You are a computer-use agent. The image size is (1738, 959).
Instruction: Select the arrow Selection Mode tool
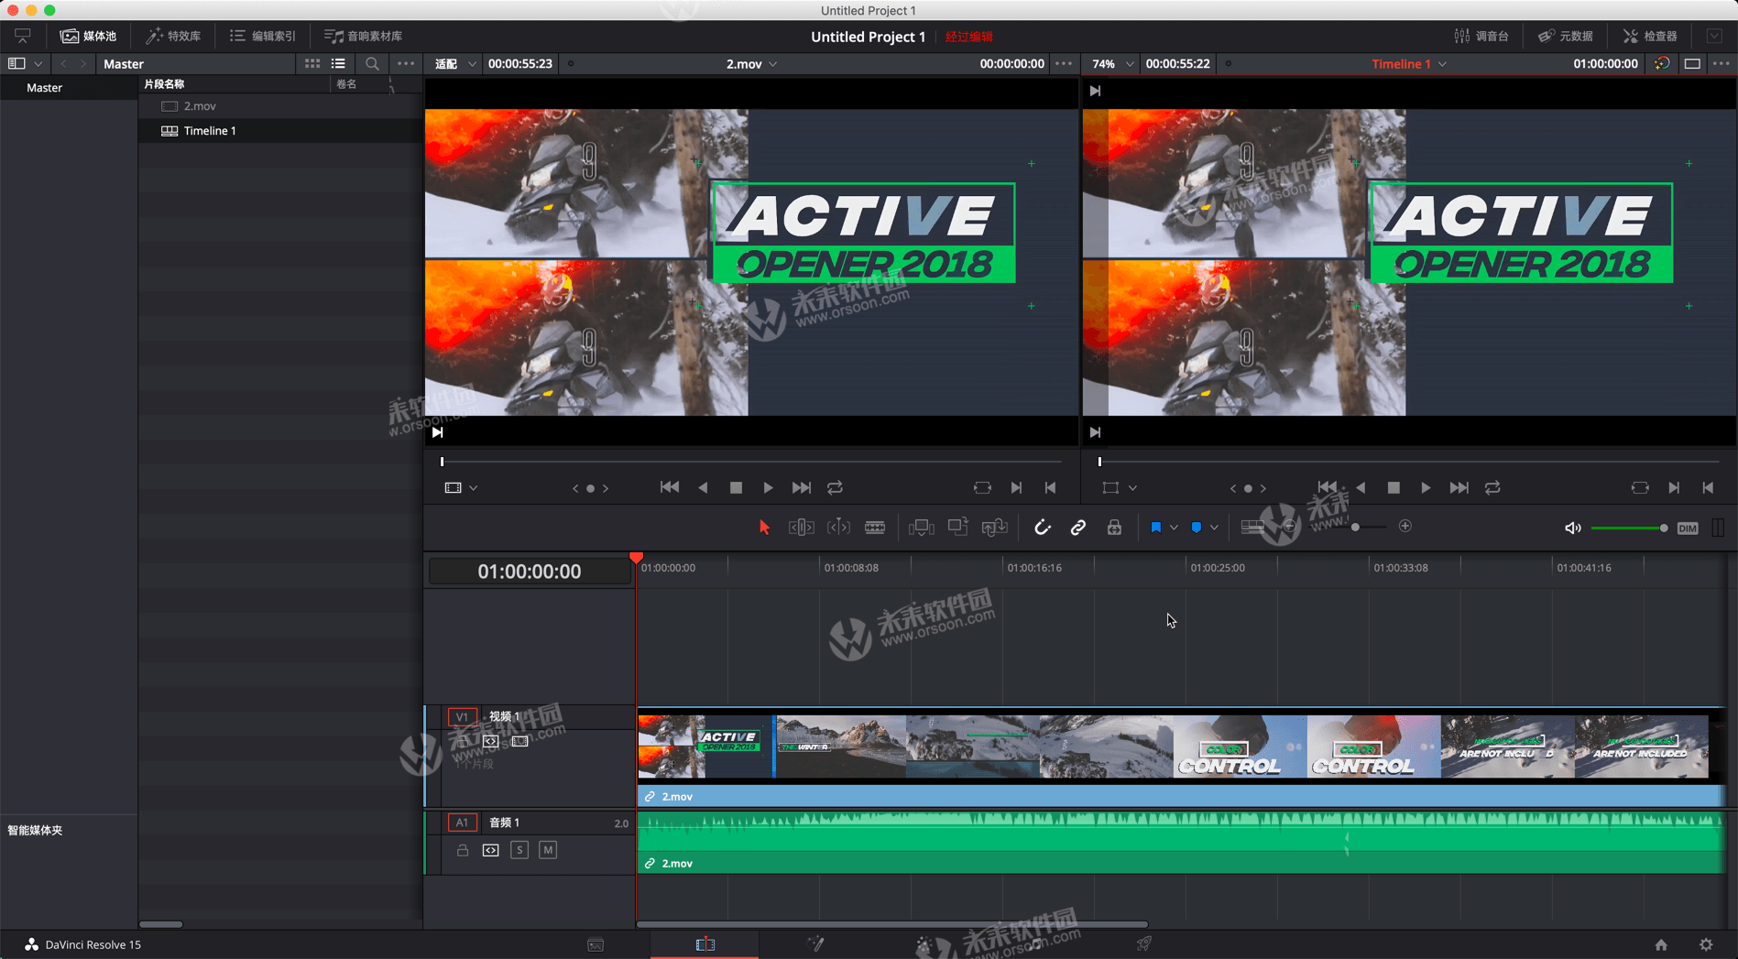point(764,528)
